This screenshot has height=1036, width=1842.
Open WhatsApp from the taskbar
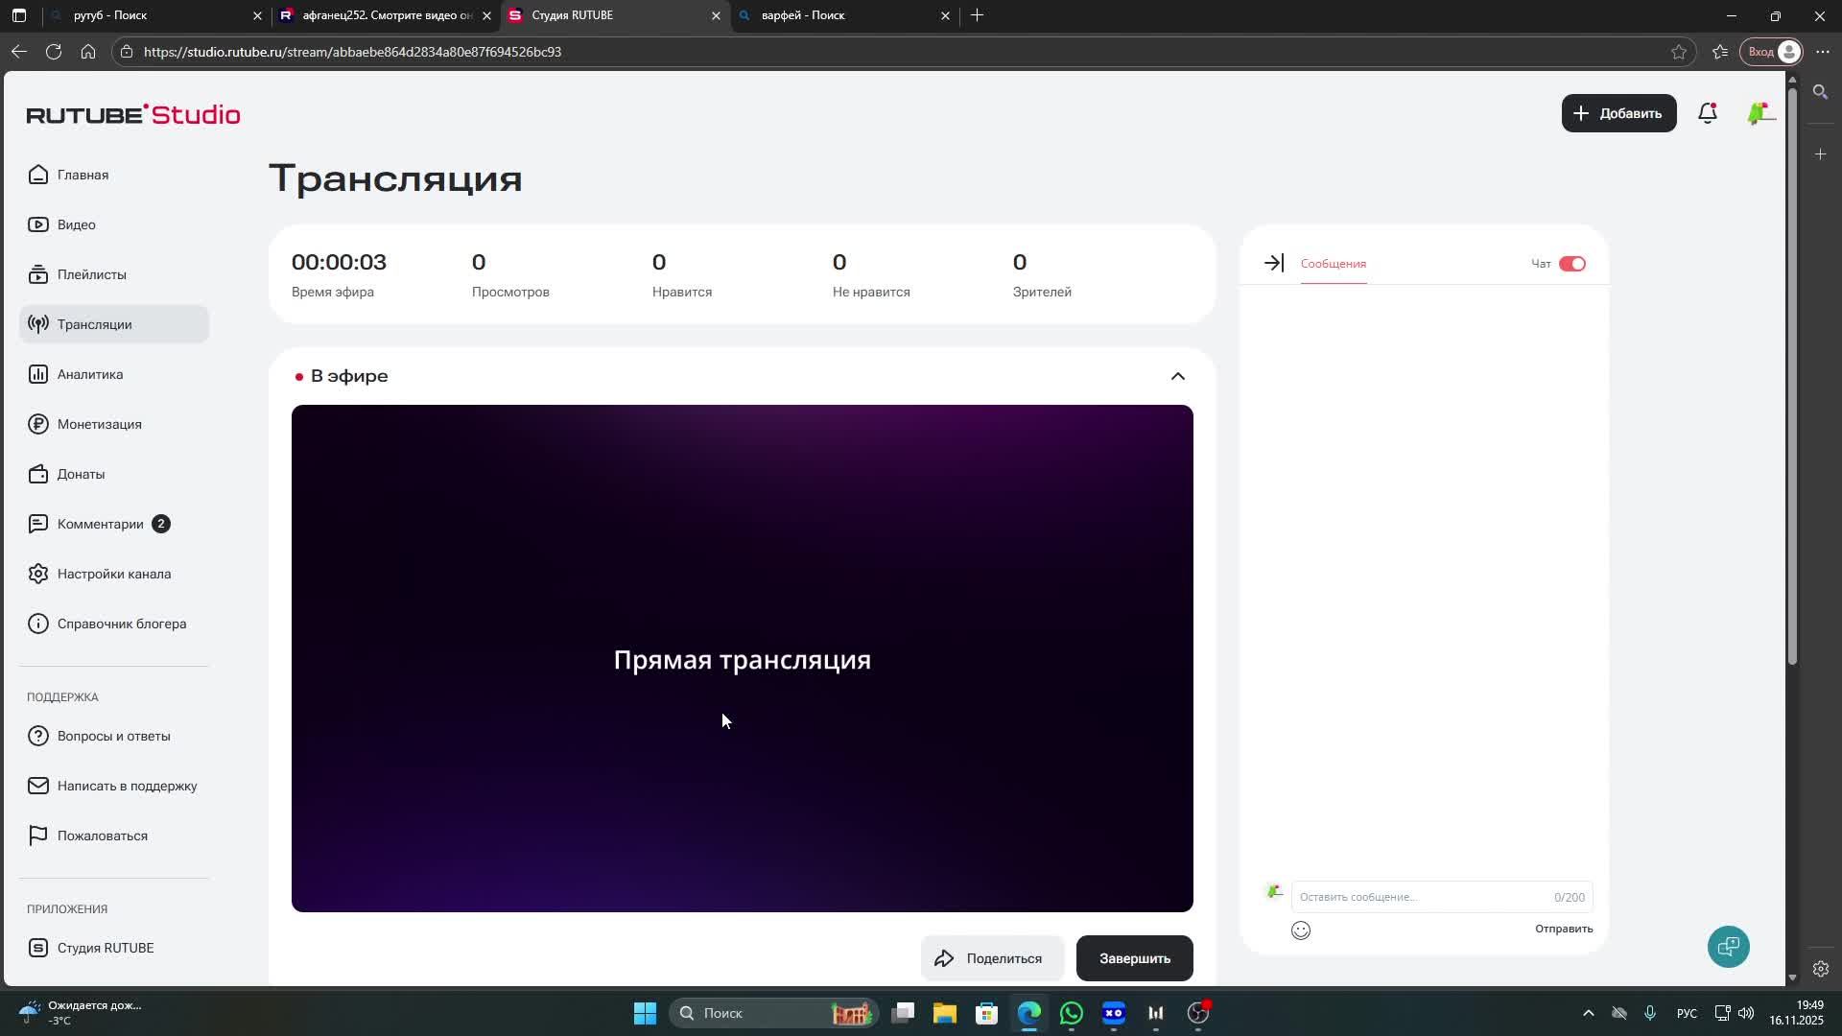click(1072, 1013)
